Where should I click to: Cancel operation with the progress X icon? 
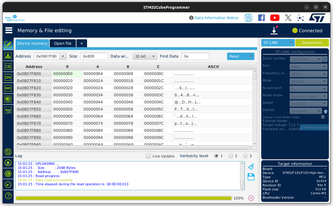tap(251, 198)
